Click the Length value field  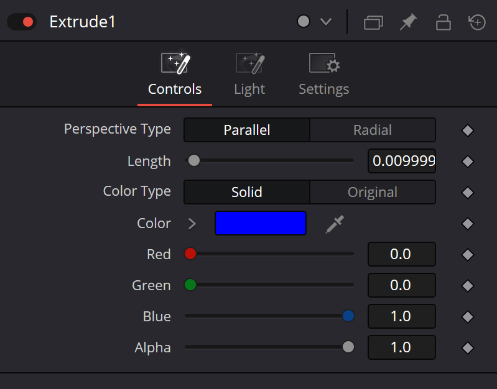coord(402,161)
